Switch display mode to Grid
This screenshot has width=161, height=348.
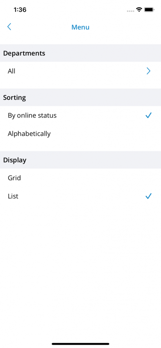coord(80,178)
